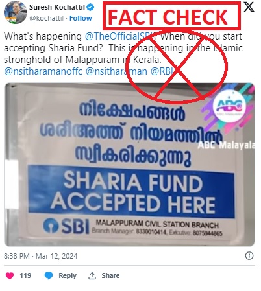
Task: Open the 8:38 PM Mar 12, 2024 timestamp
Action: [x=40, y=256]
